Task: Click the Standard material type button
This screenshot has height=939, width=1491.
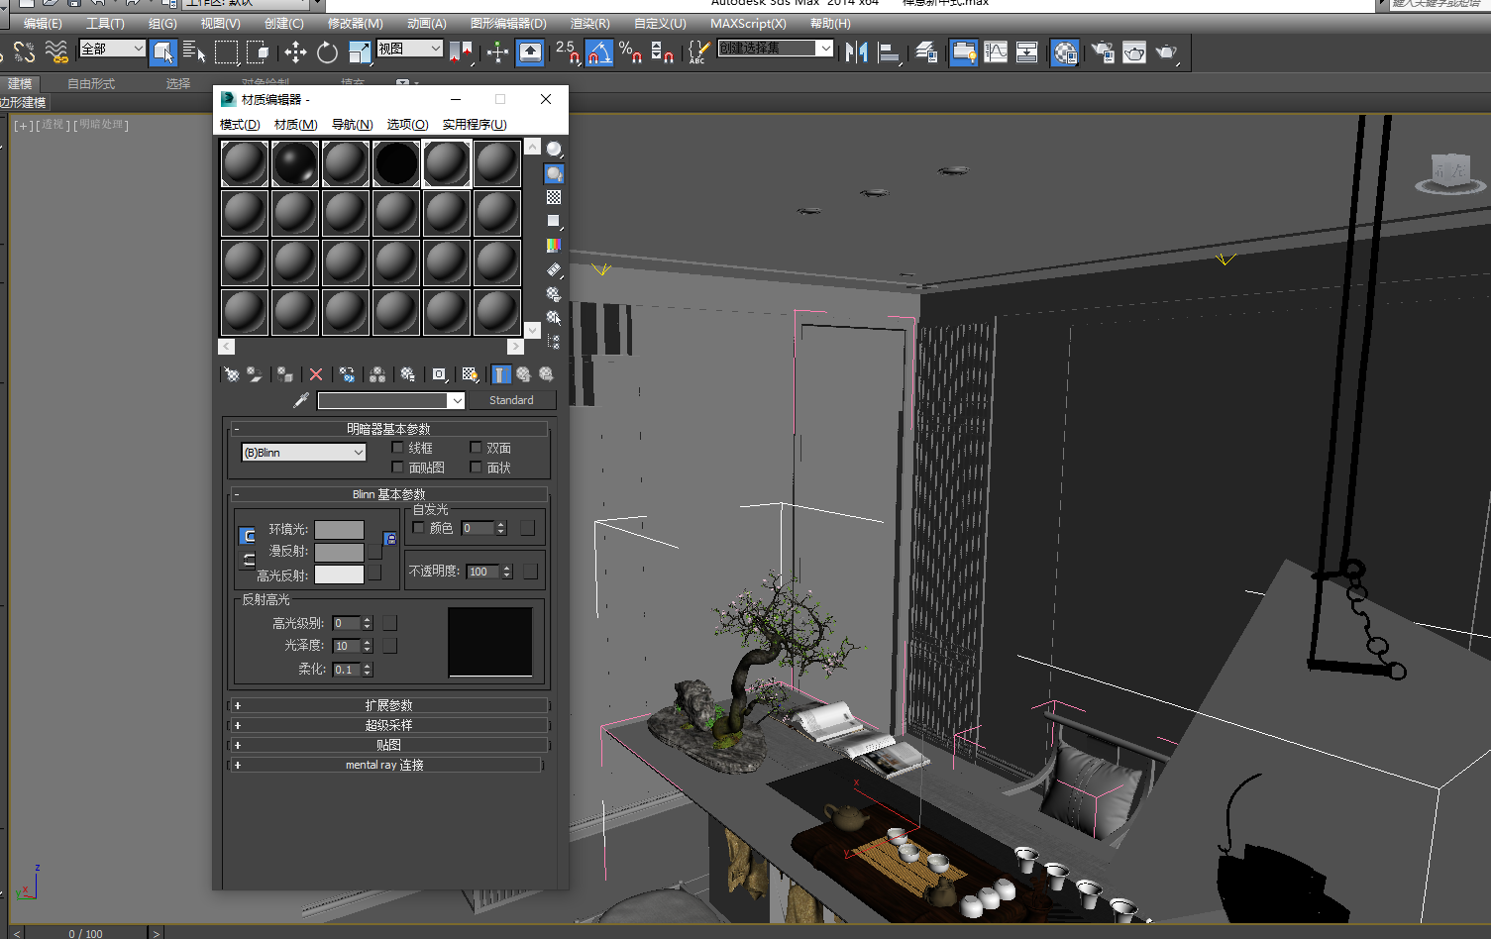Action: pos(511,400)
